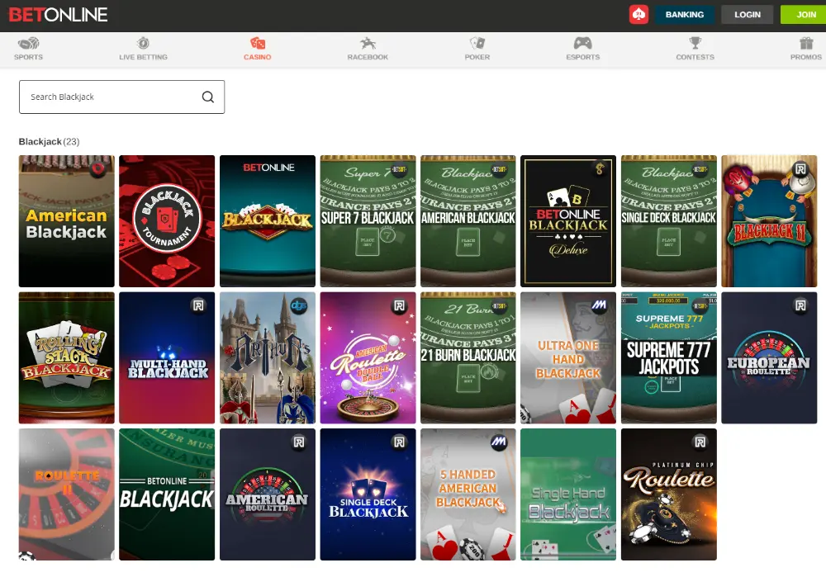Go to Live Betting
Viewport: 826px width, 577px height.
click(x=143, y=50)
